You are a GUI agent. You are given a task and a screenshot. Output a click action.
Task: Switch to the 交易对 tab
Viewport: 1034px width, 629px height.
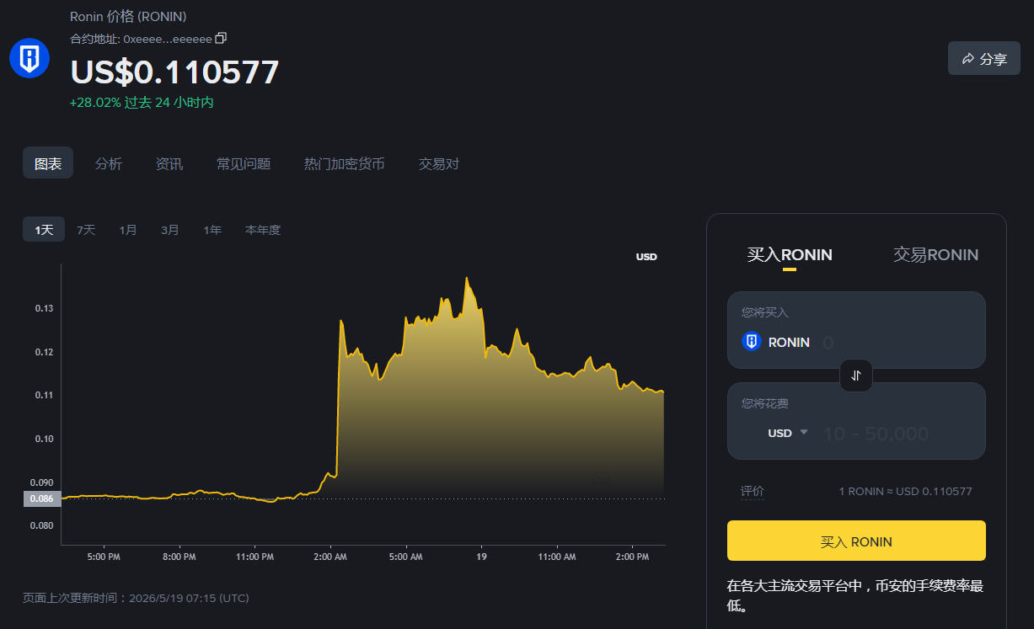tap(439, 163)
